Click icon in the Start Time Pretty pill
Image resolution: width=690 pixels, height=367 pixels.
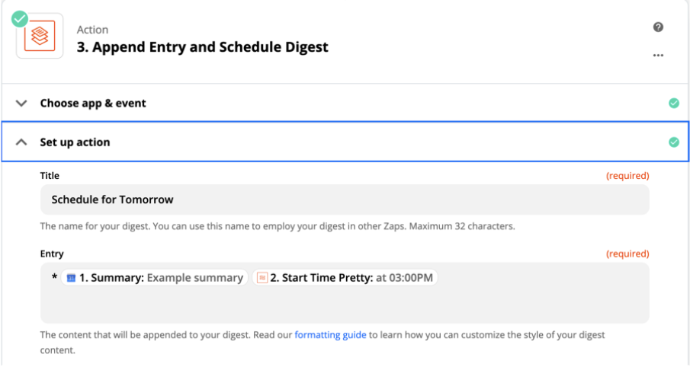pos(262,278)
